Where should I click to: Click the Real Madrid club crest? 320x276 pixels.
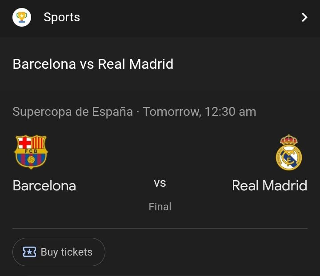pyautogui.click(x=289, y=152)
